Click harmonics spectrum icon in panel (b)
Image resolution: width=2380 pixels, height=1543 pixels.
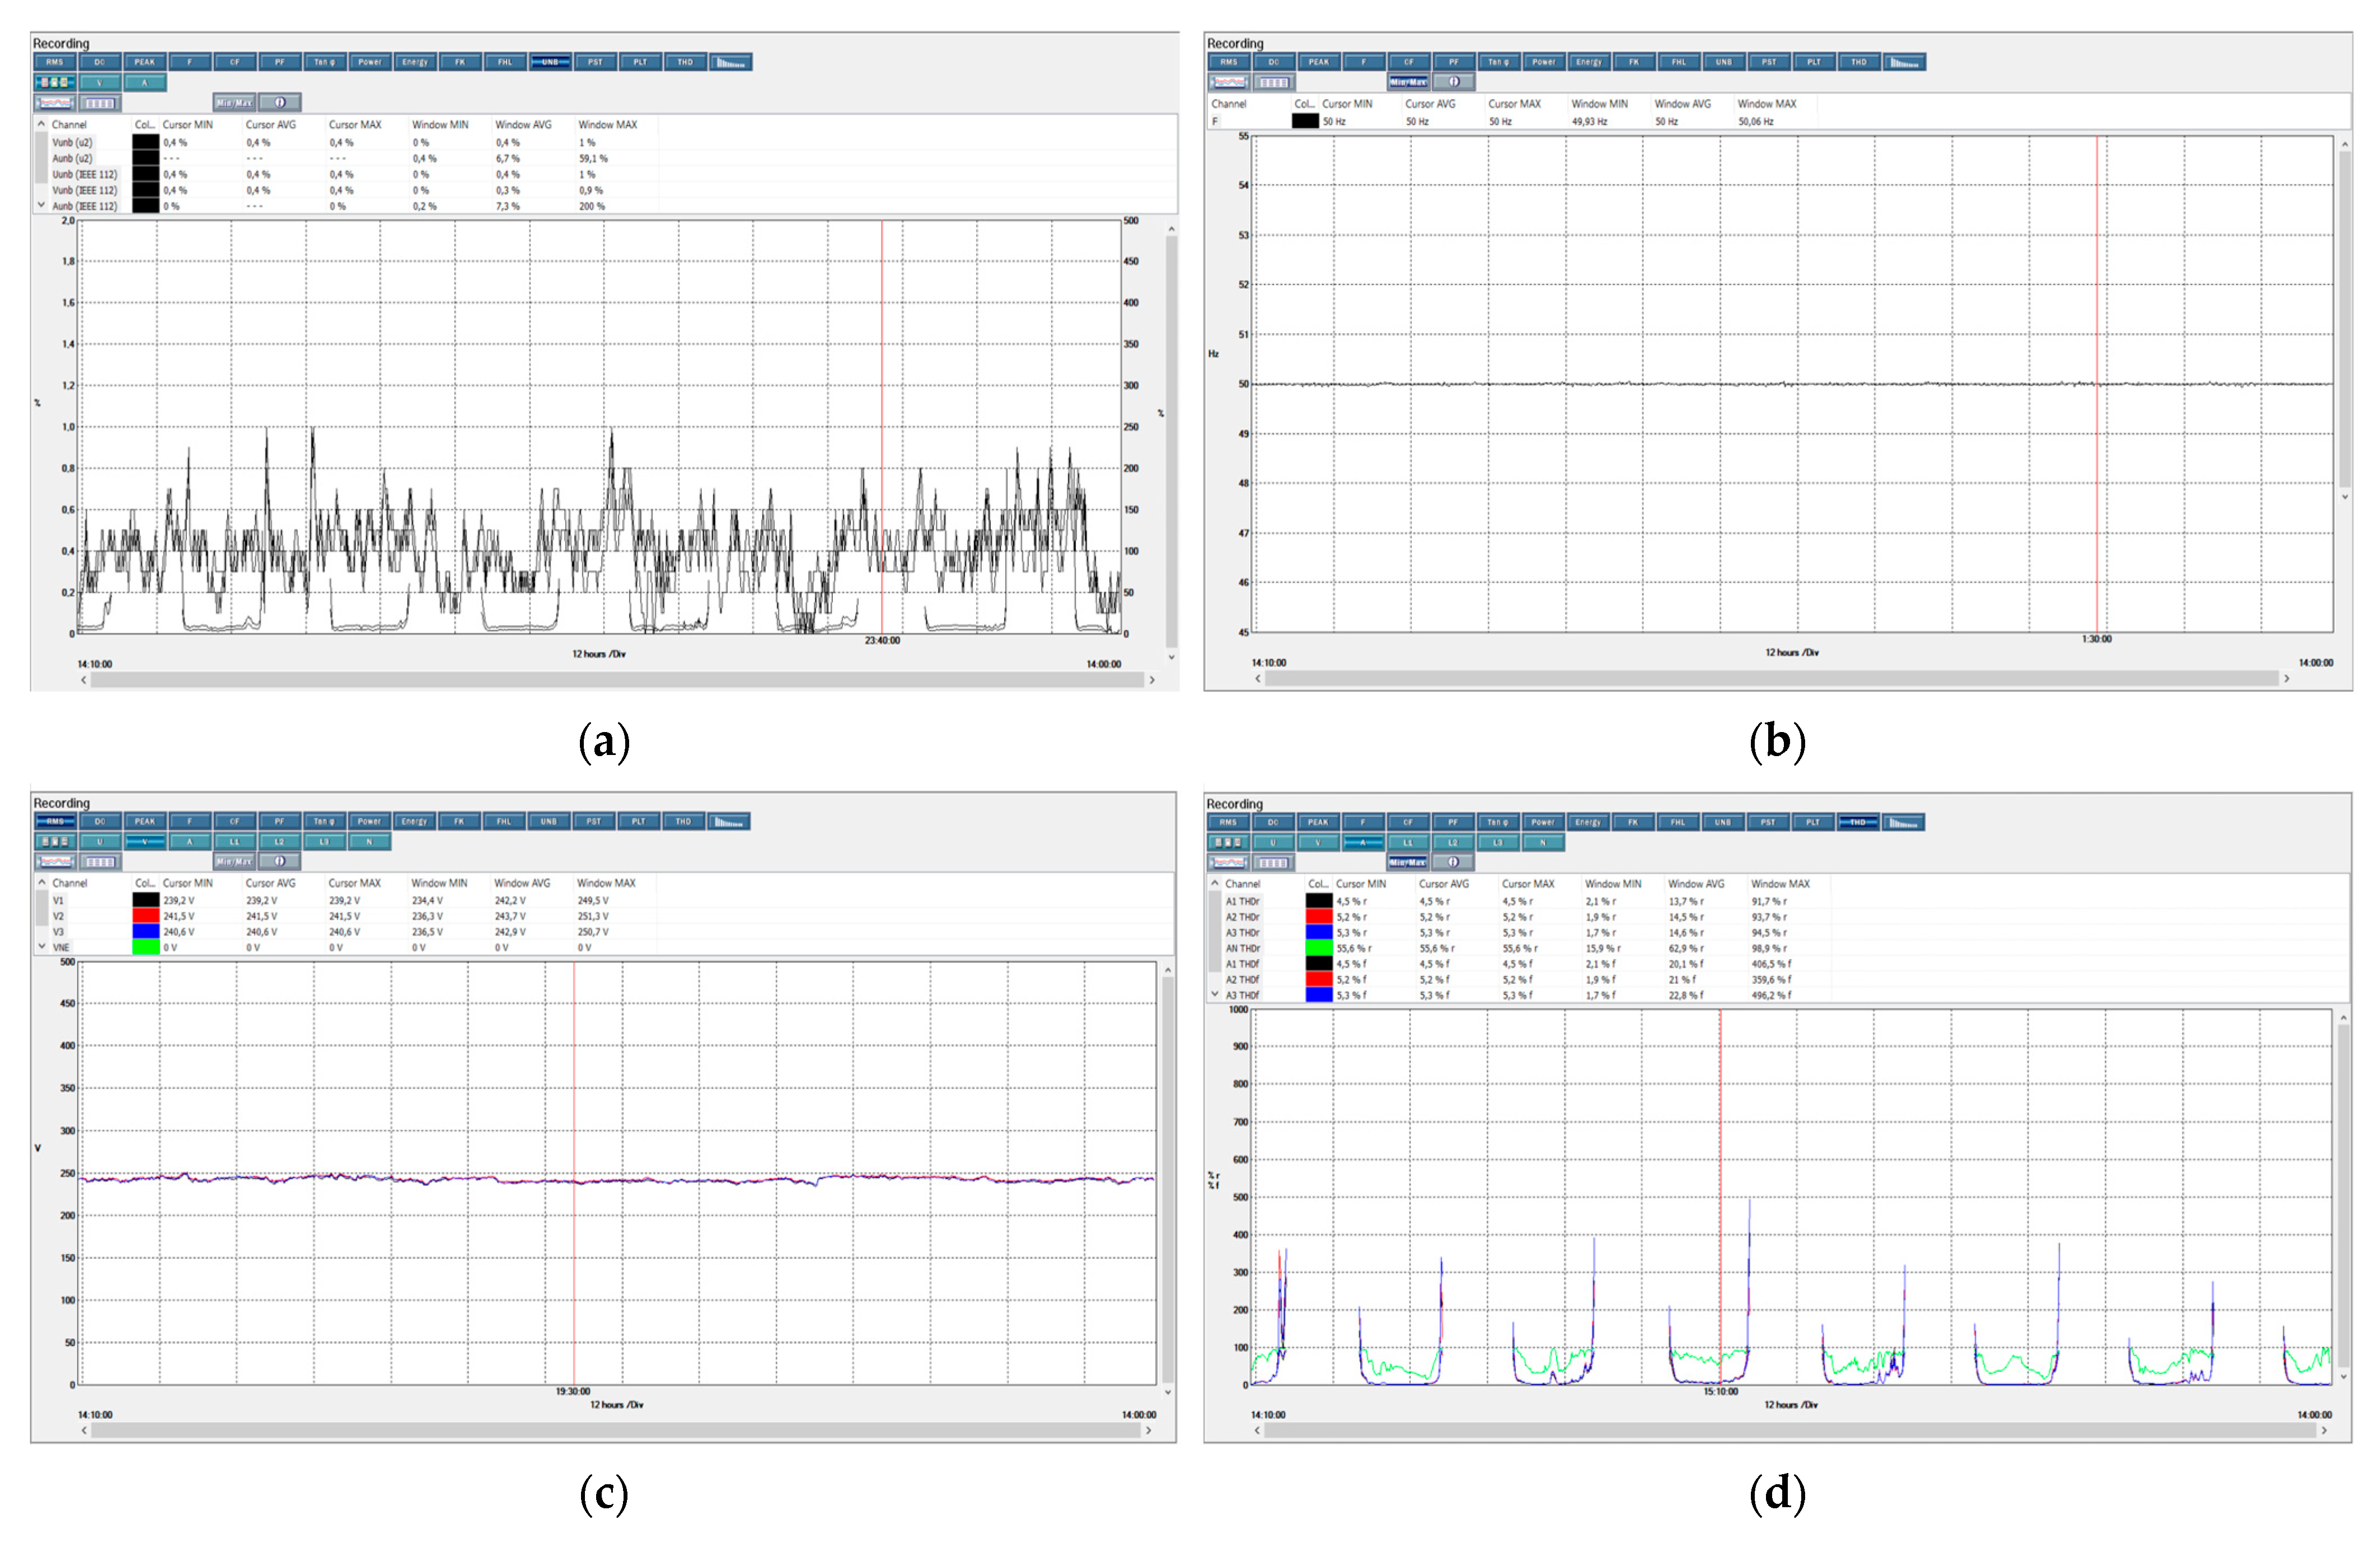(x=1904, y=62)
